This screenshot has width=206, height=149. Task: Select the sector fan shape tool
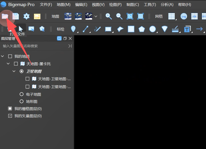click(165, 29)
